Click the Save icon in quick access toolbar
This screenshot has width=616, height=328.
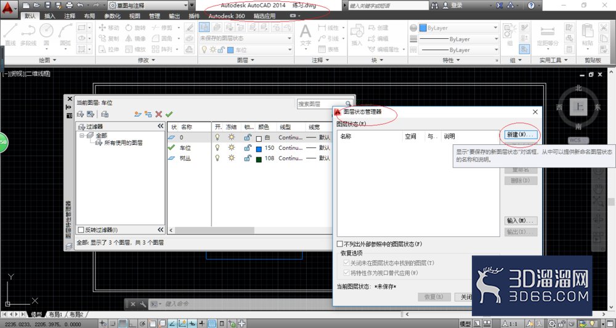coord(48,6)
